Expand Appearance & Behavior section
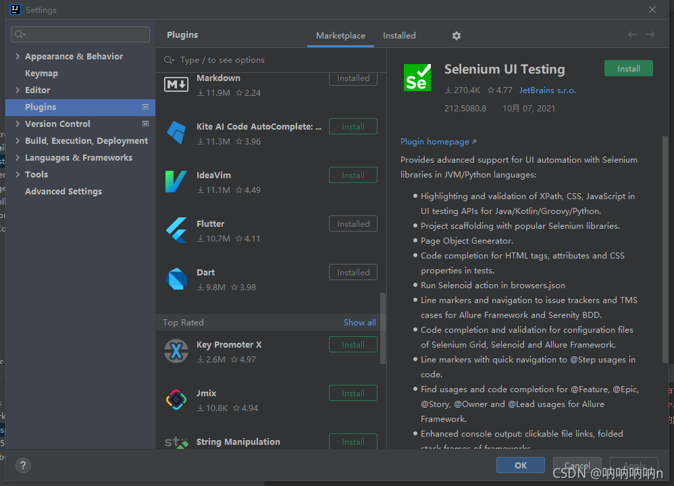Screen dimensions: 674x486 [x=18, y=56]
